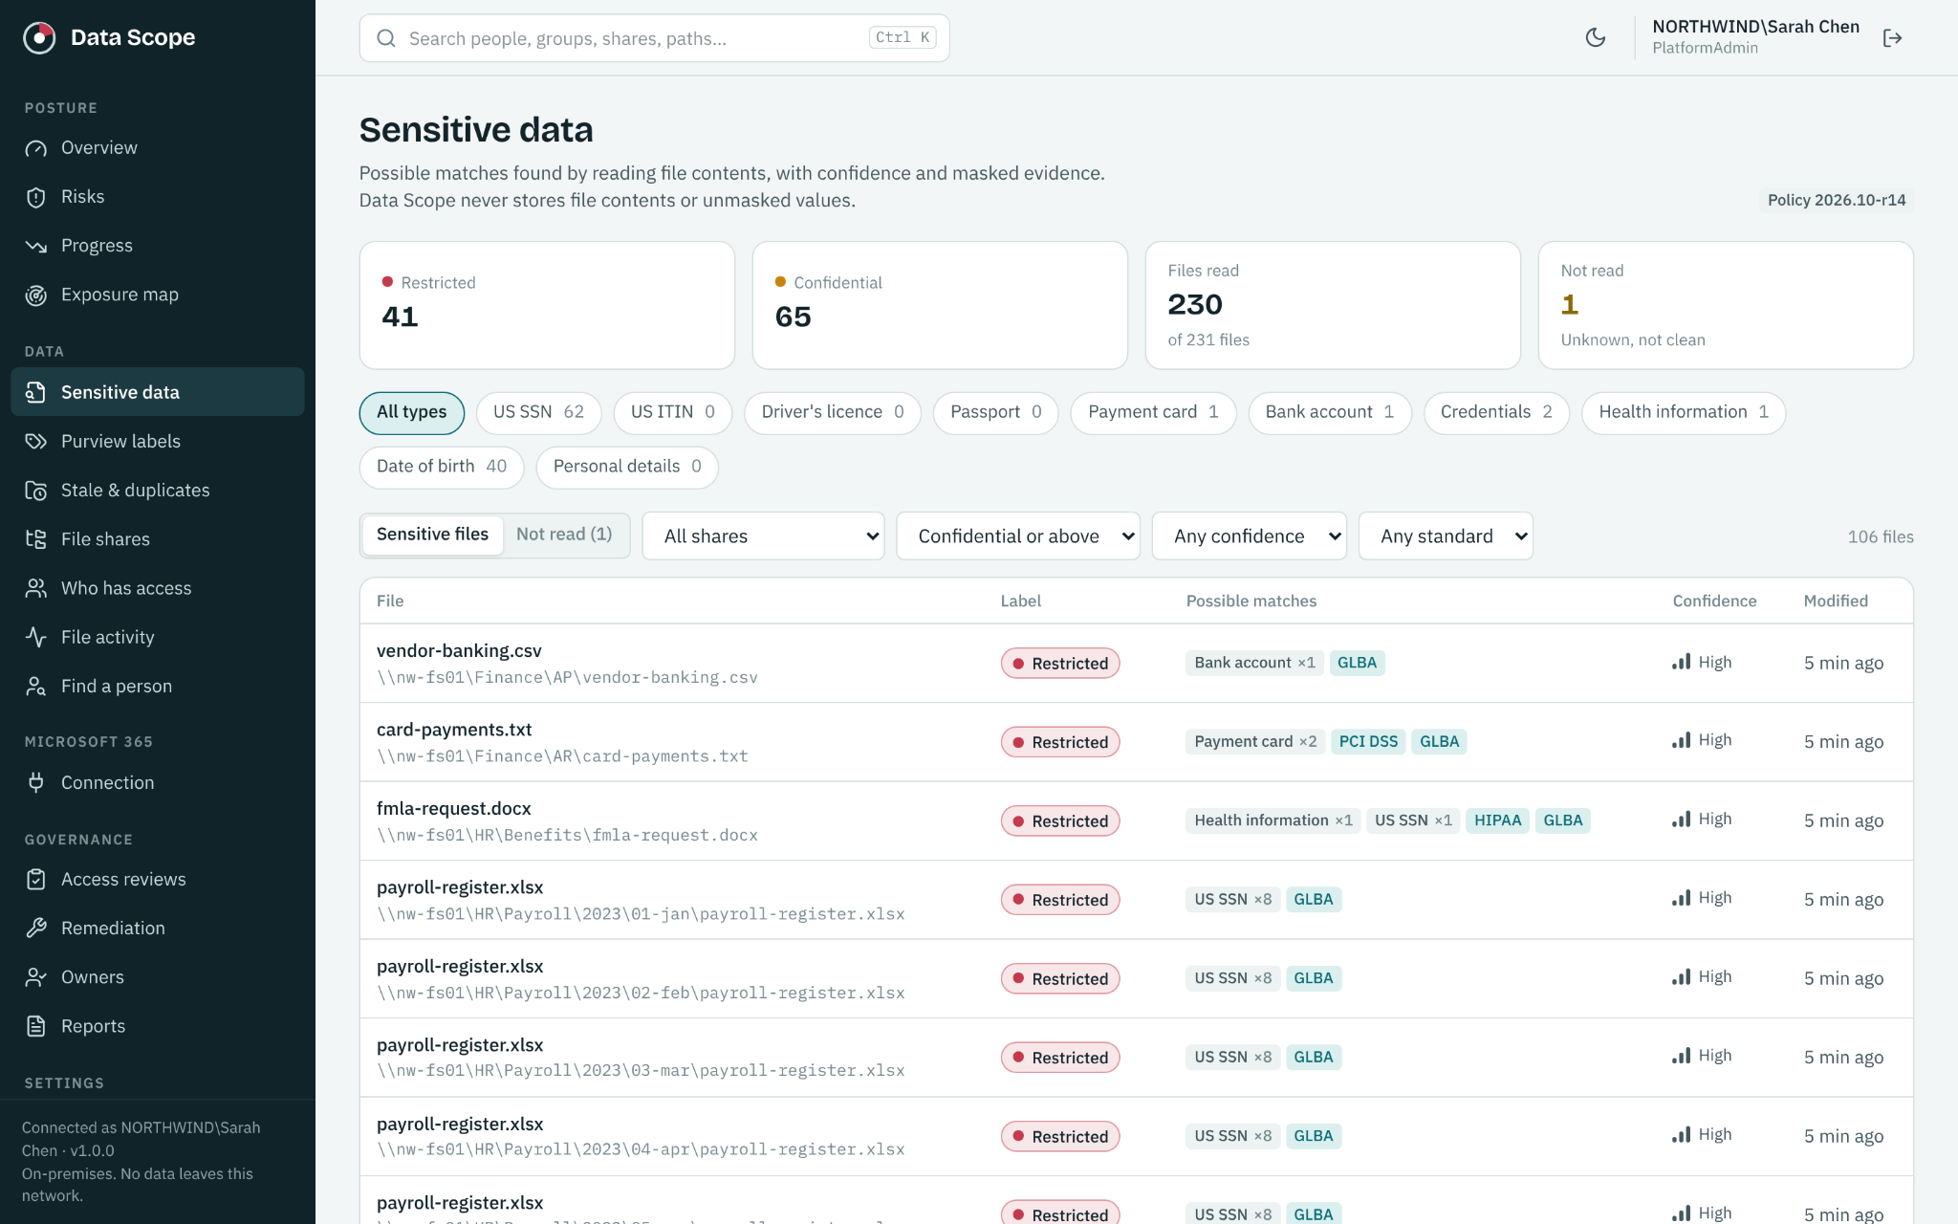This screenshot has height=1224, width=1958.
Task: Click the sign out icon
Action: click(1892, 38)
